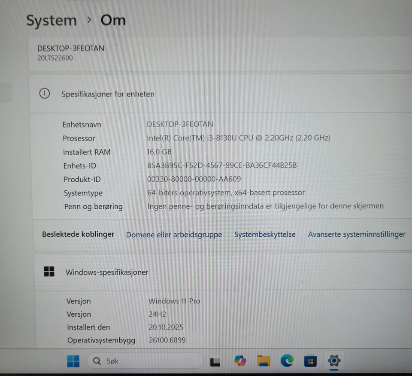Open Domene eller arbeidsgruppe link
Viewport: 412px width, 376px height.
click(174, 235)
